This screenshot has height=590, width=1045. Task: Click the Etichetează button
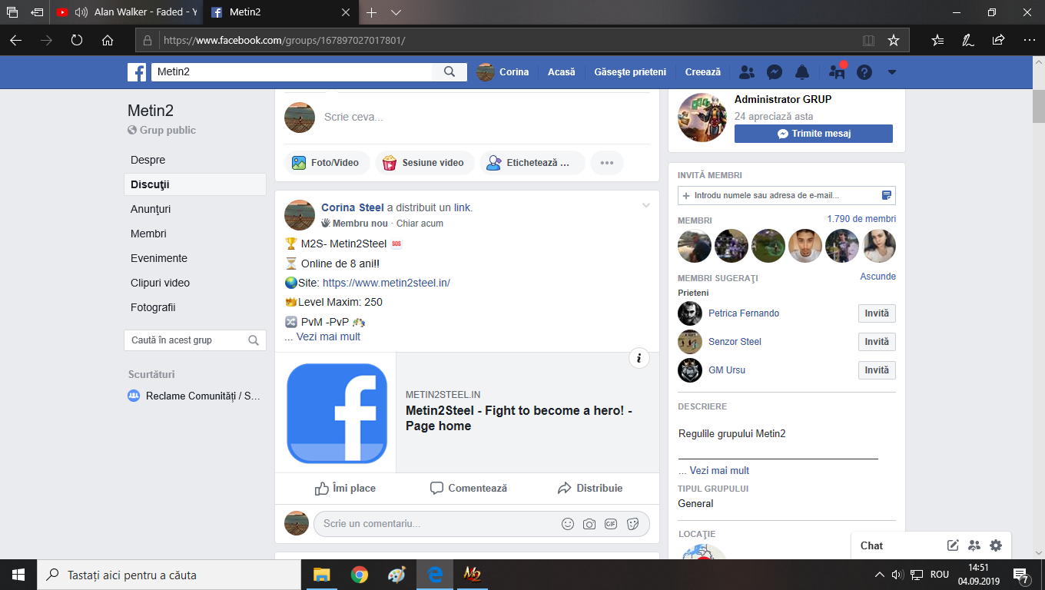click(532, 163)
